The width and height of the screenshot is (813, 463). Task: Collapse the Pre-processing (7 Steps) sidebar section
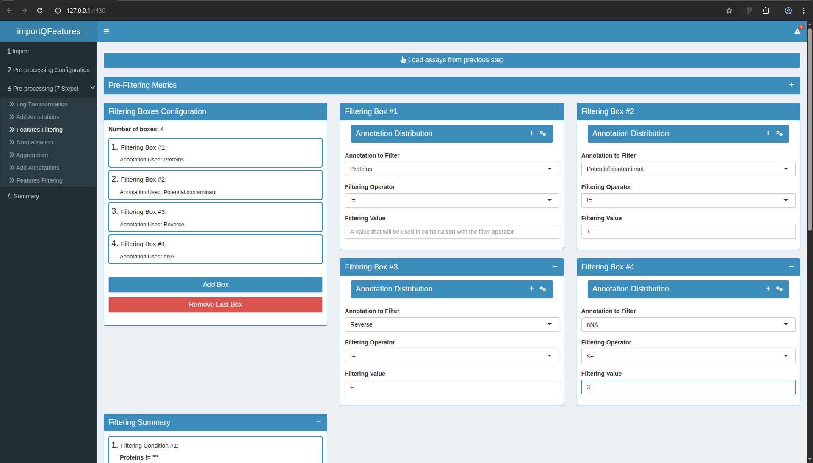(x=49, y=89)
